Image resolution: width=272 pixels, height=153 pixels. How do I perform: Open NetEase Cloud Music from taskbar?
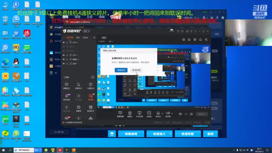[60, 150]
